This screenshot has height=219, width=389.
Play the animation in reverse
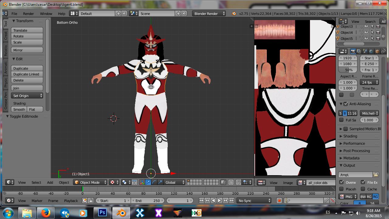pyautogui.click(x=213, y=200)
